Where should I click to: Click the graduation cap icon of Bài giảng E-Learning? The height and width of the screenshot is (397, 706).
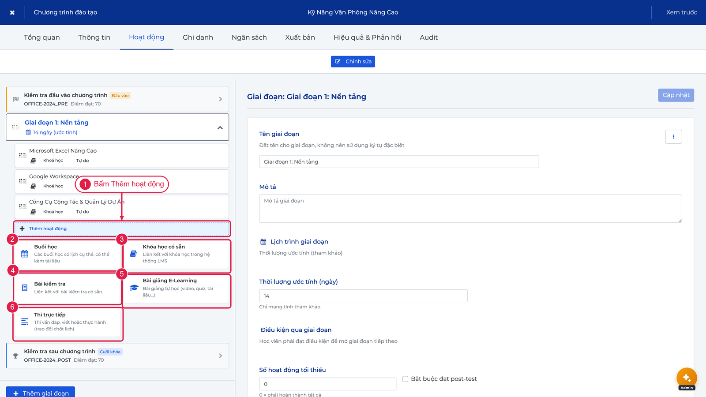click(x=134, y=288)
